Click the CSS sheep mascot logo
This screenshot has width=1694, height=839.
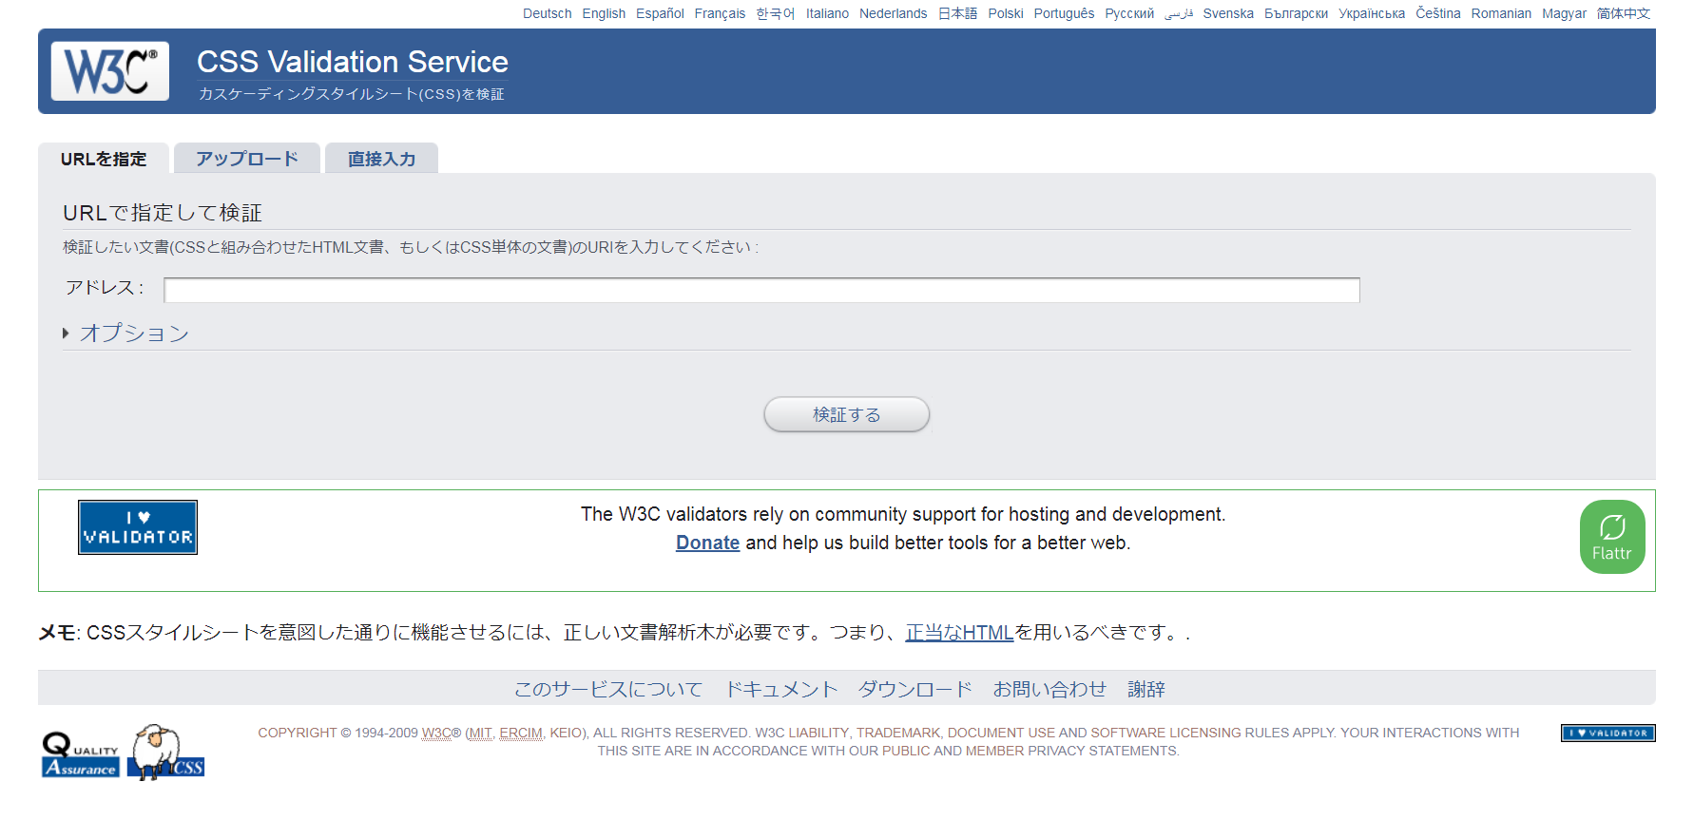(165, 753)
